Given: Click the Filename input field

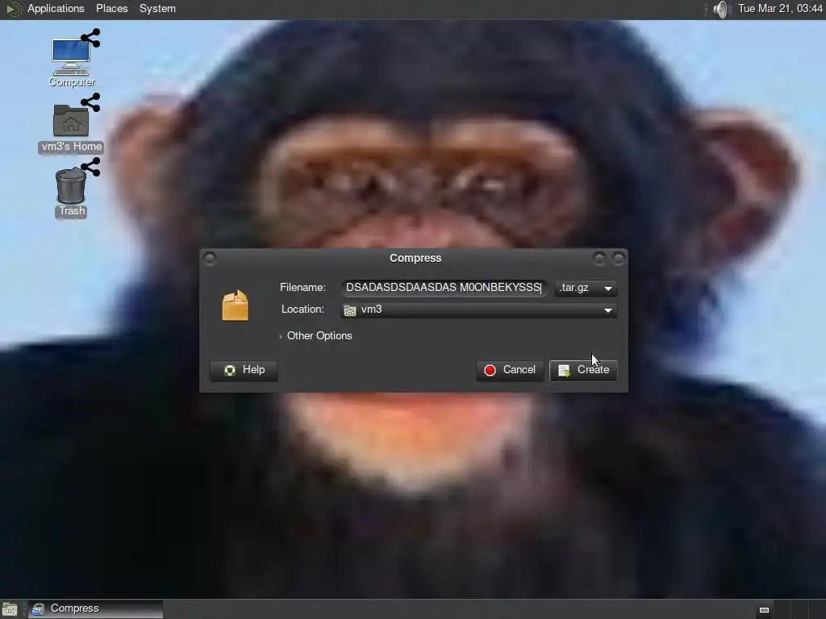Looking at the screenshot, I should [x=444, y=288].
